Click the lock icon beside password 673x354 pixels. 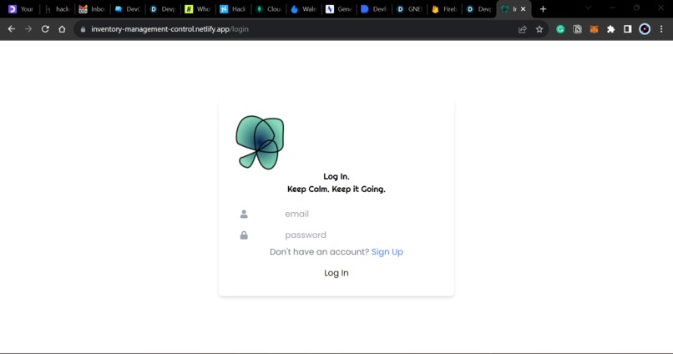click(244, 235)
